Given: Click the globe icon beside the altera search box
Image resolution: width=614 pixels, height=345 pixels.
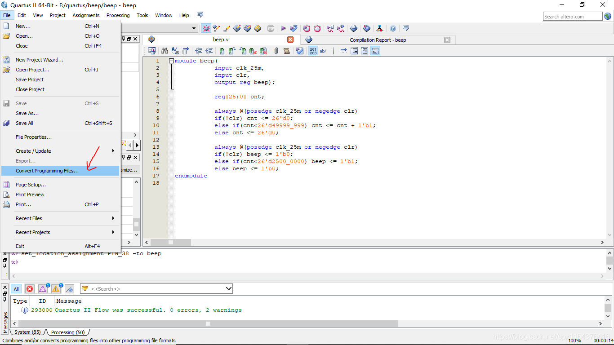Looking at the screenshot, I should pyautogui.click(x=608, y=17).
